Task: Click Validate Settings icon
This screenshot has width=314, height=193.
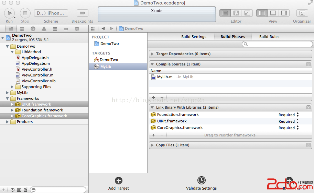Action: point(201,181)
